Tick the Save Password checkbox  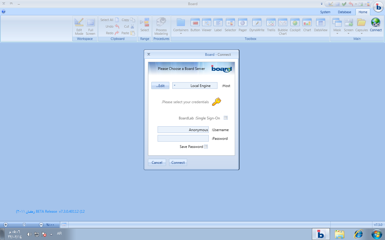pyautogui.click(x=206, y=147)
